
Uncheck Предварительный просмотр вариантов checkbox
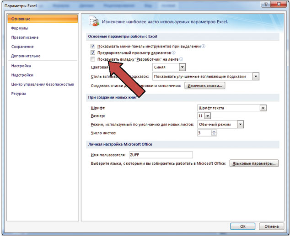coord(93,53)
